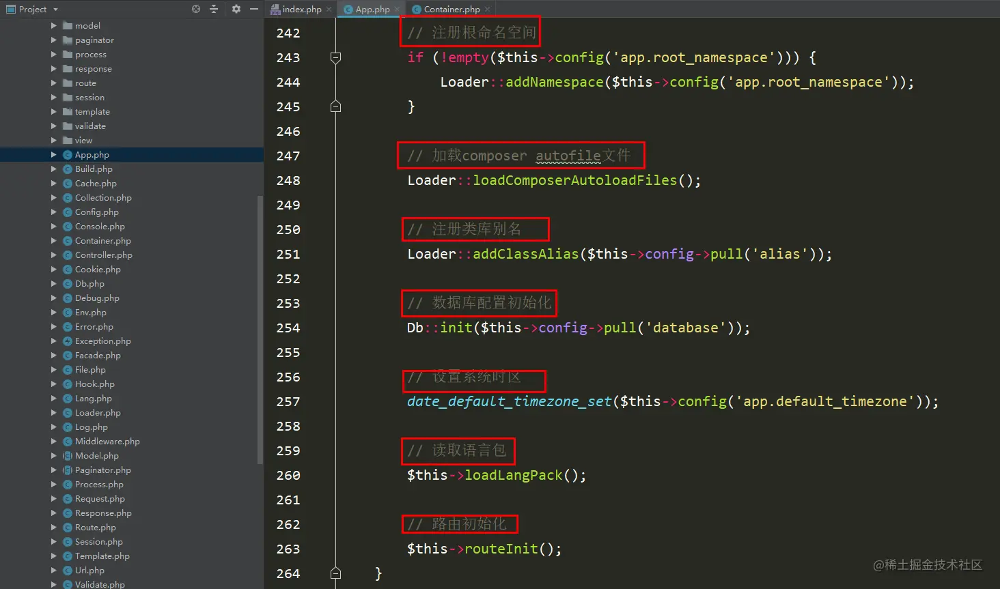Click the Middleware.php class icon
Viewport: 1000px width, 589px height.
(68, 442)
